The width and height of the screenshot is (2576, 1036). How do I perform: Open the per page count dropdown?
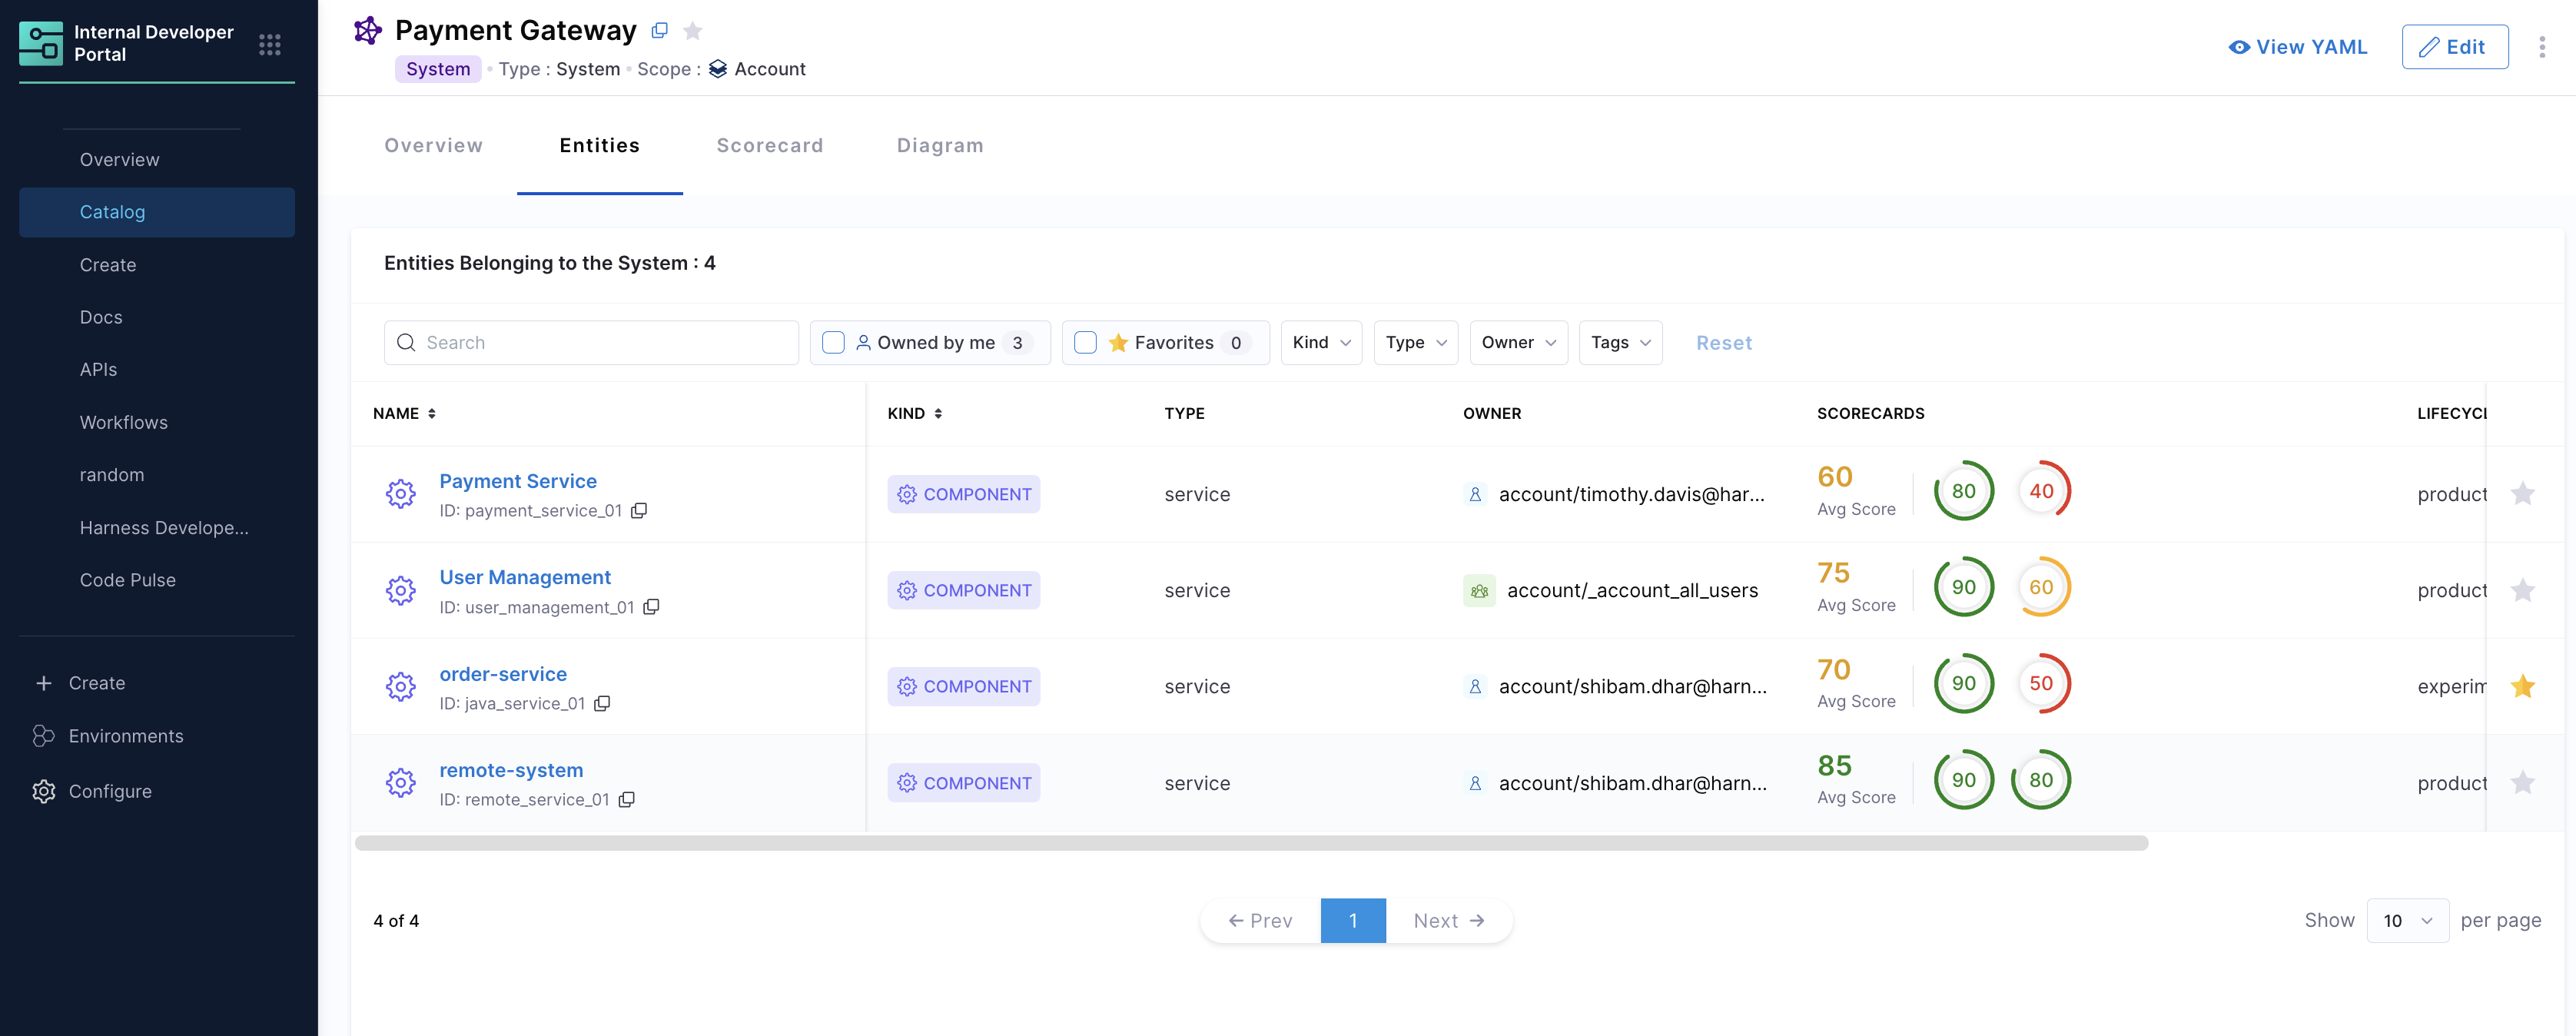[x=2406, y=920]
